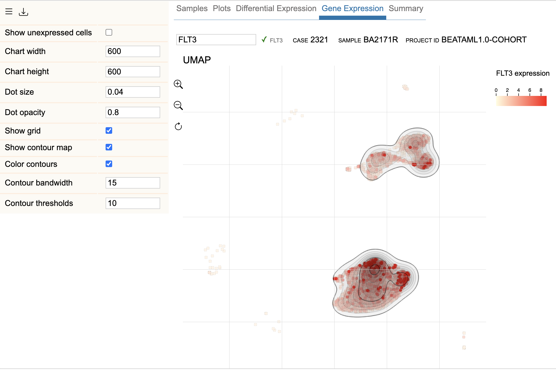The image size is (556, 371).
Task: Focus the Chart width input
Action: (133, 51)
